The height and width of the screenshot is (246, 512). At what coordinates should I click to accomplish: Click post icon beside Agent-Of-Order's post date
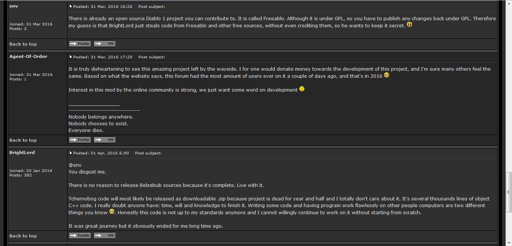coord(70,57)
